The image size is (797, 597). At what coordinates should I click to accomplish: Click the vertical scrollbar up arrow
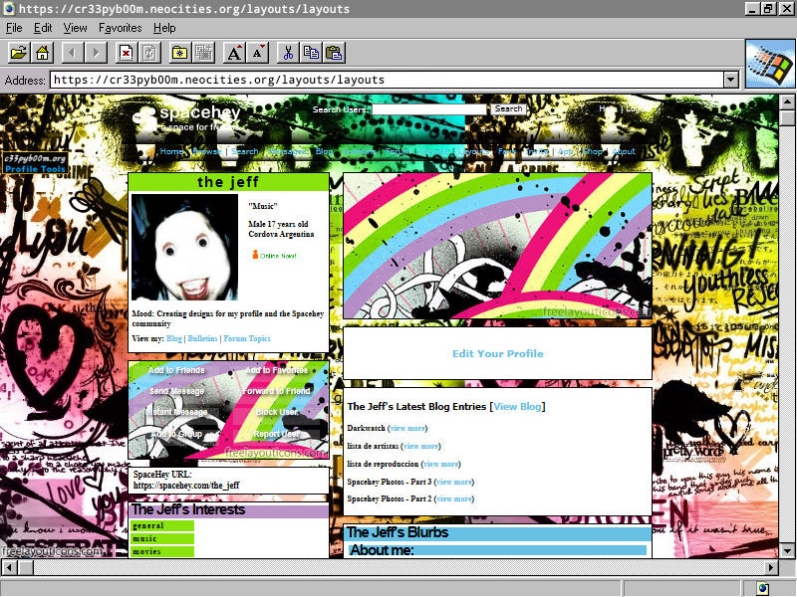click(x=787, y=102)
